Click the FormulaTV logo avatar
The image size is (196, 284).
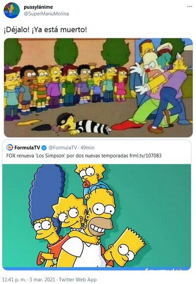pos(10,148)
